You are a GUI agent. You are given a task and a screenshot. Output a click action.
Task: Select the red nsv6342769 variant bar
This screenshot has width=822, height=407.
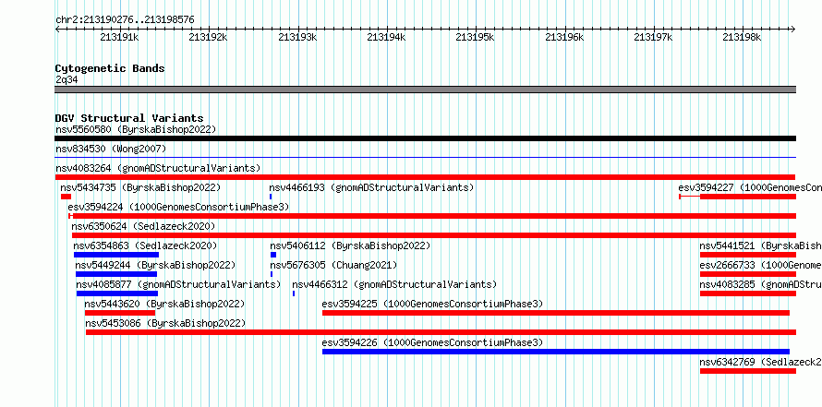747,371
